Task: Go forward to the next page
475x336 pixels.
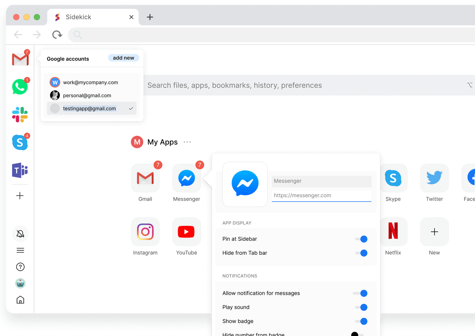Action: (37, 35)
